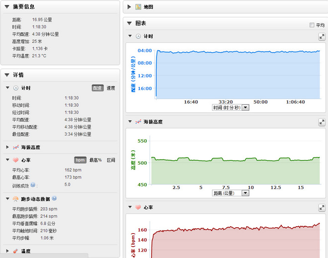Click best pace value 3:34 分钟/公里
This screenshot has height=258, width=328.
click(x=78, y=134)
